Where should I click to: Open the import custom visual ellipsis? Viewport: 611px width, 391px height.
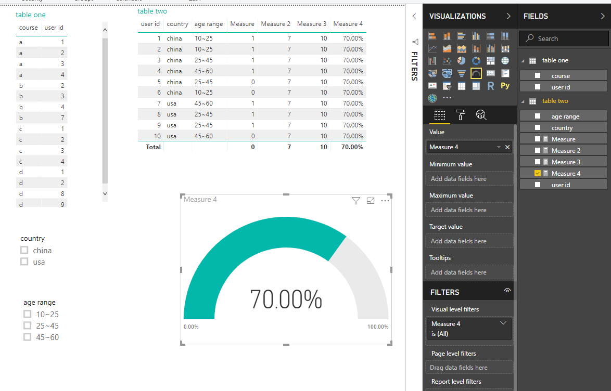point(447,98)
